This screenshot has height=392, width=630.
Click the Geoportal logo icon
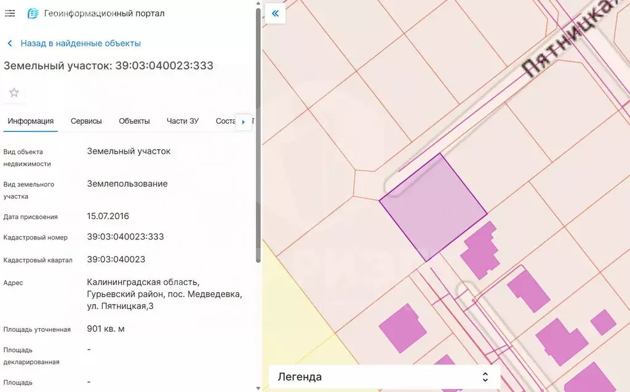(33, 14)
